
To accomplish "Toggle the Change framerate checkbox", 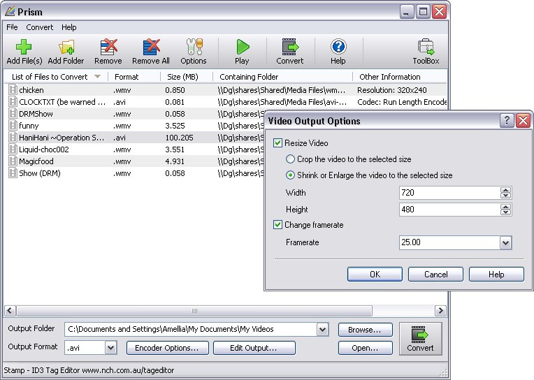I will pyautogui.click(x=277, y=225).
